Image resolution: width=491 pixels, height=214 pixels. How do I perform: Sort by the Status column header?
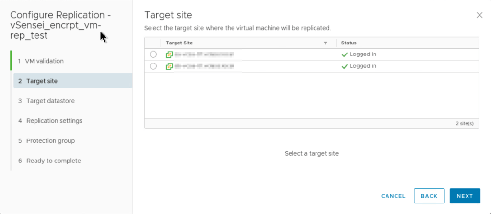point(349,43)
